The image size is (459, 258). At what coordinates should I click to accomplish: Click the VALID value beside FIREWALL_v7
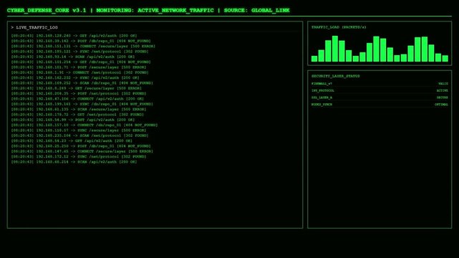pyautogui.click(x=443, y=84)
